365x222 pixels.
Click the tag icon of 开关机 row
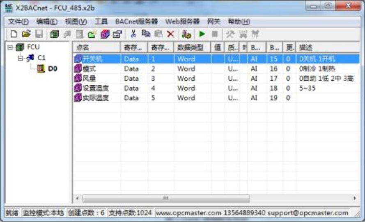click(x=78, y=59)
